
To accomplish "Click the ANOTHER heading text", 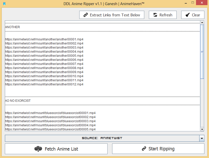I will click(x=12, y=27).
